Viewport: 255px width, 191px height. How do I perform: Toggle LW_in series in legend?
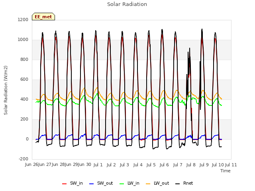pos(129,183)
